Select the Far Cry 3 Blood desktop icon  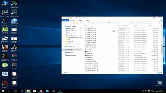5,84
